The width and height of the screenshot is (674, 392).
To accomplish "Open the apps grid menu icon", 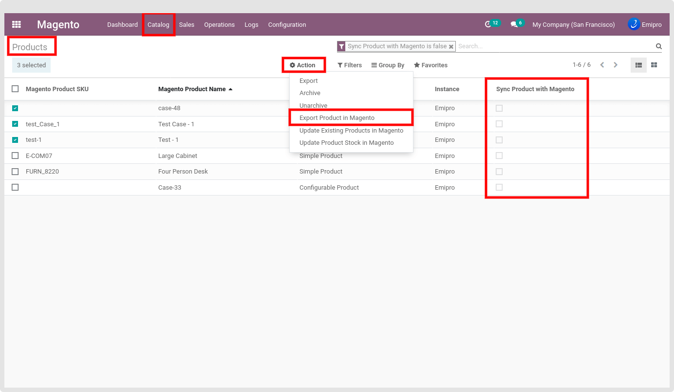I will pyautogui.click(x=17, y=24).
